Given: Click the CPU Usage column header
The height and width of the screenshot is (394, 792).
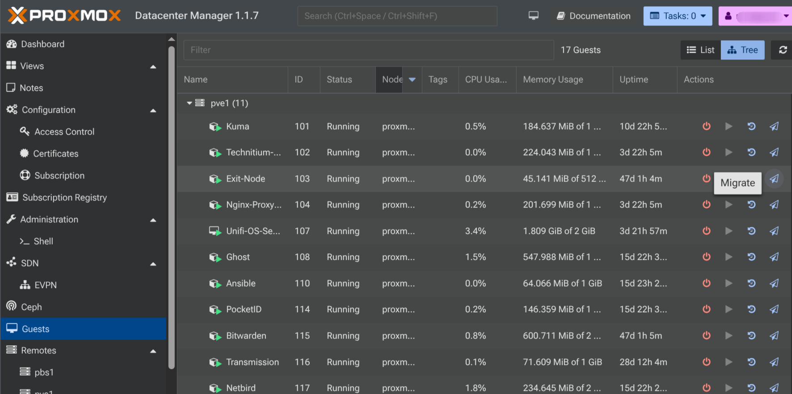Looking at the screenshot, I should coord(487,80).
